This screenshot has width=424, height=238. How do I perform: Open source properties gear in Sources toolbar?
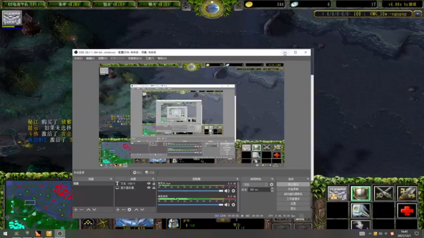pos(129,209)
